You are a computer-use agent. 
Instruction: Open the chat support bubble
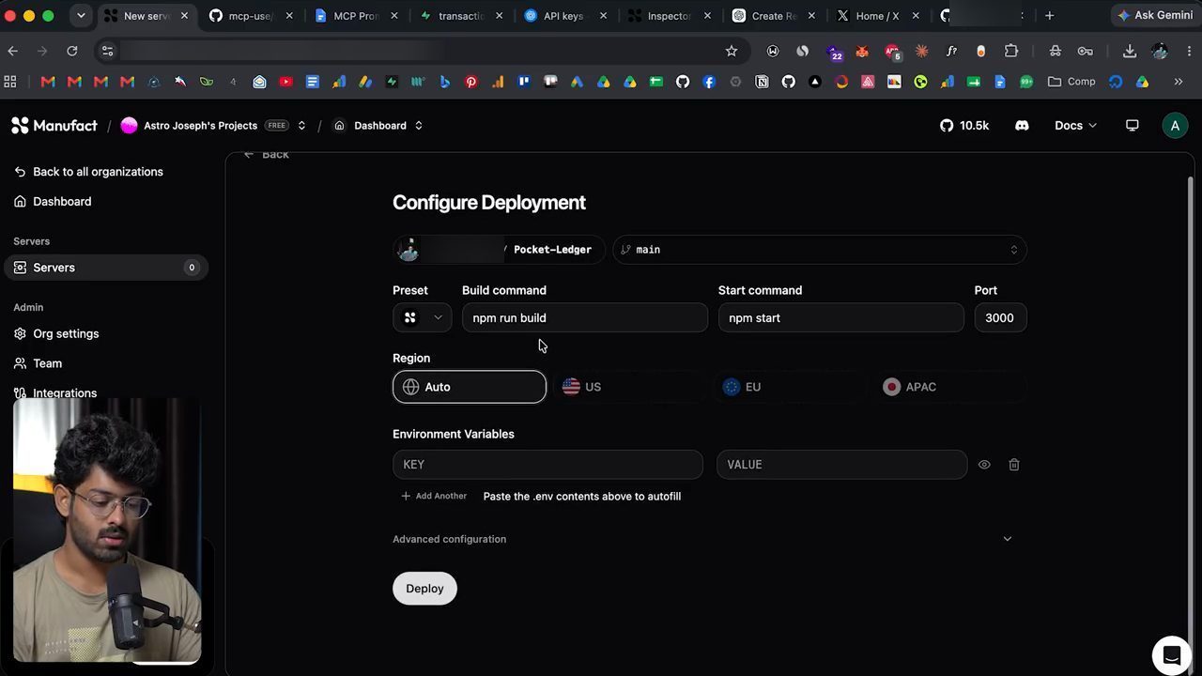pos(1171,654)
